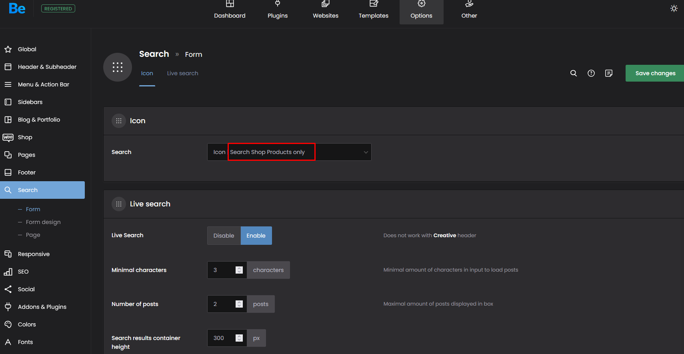Set Live Search to Disable

[224, 236]
